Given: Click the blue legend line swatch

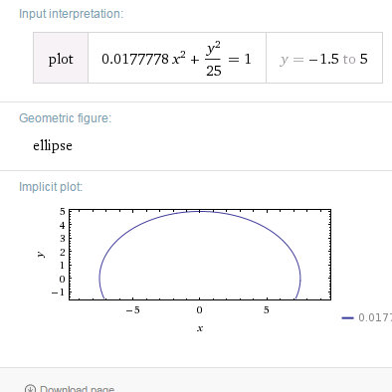Looking at the screenshot, I should coord(347,317).
